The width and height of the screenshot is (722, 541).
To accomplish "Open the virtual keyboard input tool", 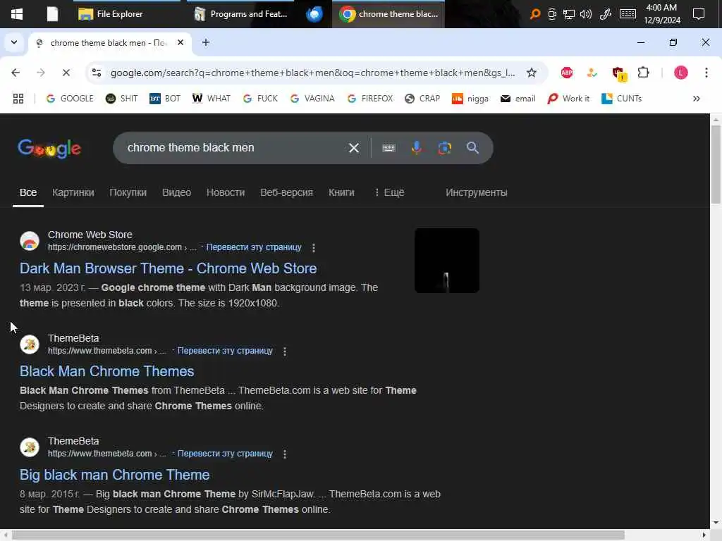I will point(388,148).
